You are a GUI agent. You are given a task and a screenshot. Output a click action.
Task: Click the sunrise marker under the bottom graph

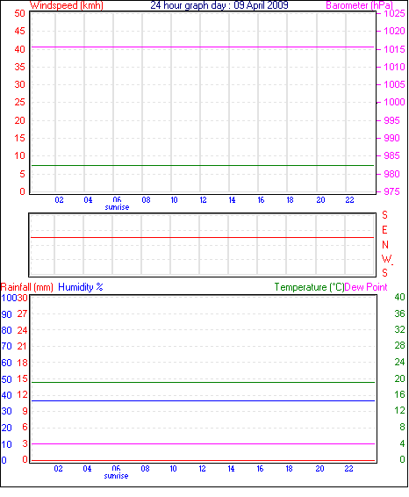point(116,476)
